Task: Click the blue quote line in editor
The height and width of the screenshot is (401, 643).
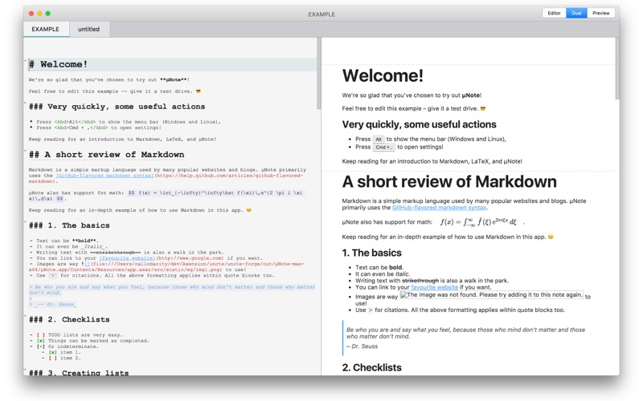Action: (172, 290)
